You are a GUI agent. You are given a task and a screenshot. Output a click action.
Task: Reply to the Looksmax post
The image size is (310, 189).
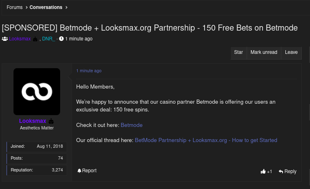coord(288,171)
